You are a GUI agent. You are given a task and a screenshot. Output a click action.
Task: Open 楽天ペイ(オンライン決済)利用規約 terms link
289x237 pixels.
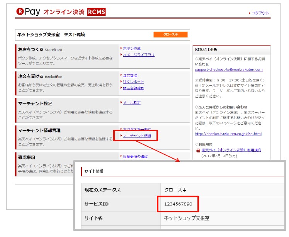point(231,150)
